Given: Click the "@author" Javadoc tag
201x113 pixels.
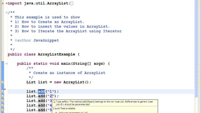Looking at the screenshot, I should pyautogui.click(x=23, y=40).
